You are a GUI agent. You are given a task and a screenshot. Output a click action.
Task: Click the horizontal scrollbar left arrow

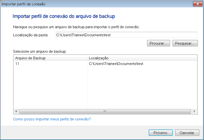(16, 111)
